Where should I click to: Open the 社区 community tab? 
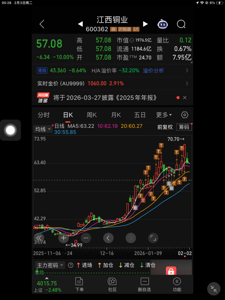point(112,284)
